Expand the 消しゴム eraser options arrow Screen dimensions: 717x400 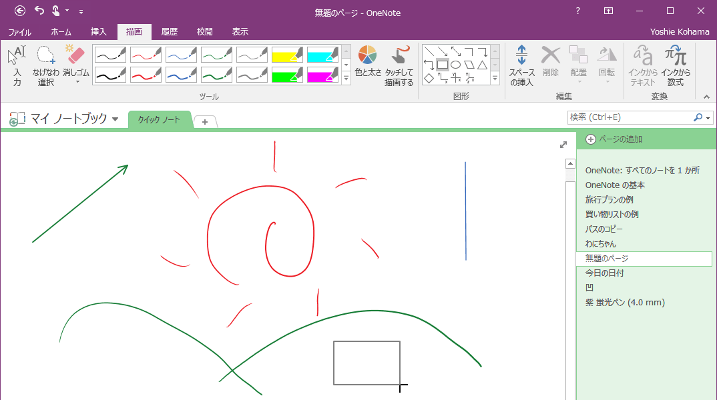[x=77, y=82]
